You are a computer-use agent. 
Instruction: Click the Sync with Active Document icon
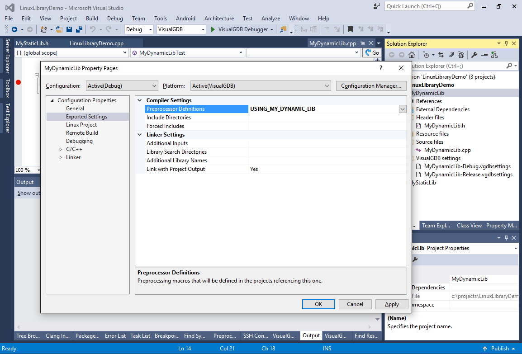click(441, 55)
